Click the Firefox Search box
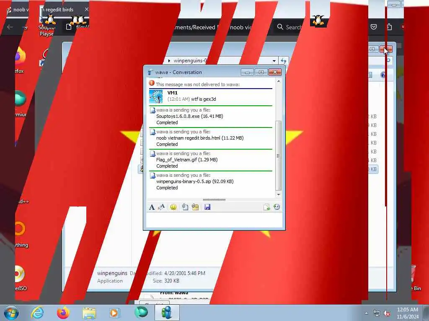Screen dimensions: 429x321 pos(289,27)
